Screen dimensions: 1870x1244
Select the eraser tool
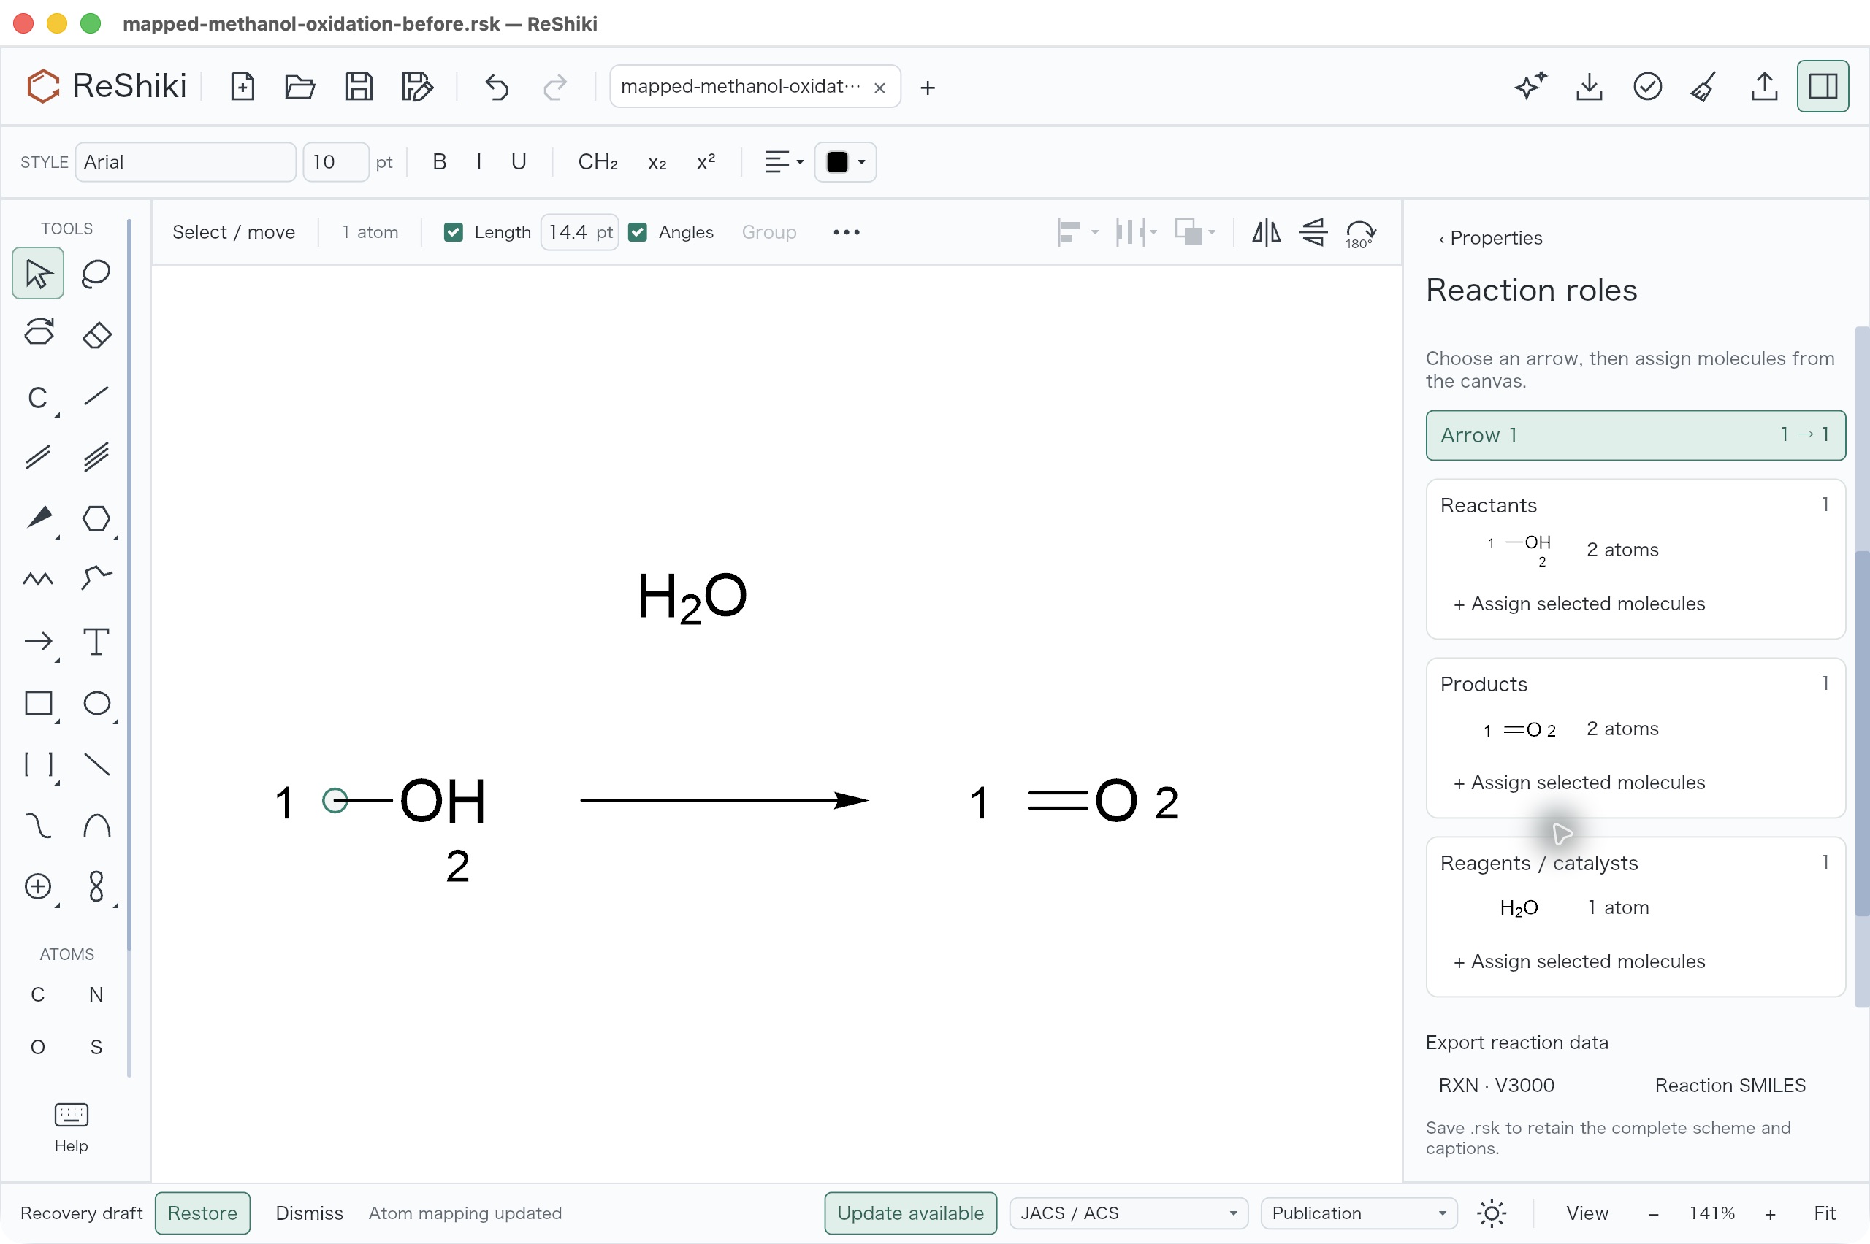[96, 334]
